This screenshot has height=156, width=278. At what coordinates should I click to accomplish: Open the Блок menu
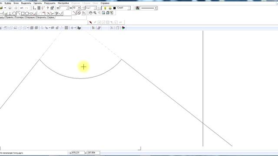click(16, 3)
